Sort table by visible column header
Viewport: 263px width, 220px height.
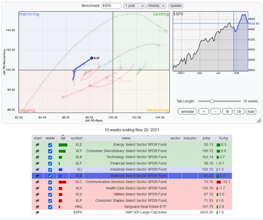pyautogui.click(x=50, y=138)
